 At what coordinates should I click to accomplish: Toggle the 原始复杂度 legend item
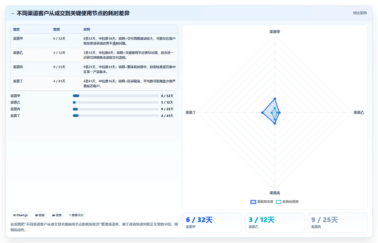pyautogui.click(x=262, y=202)
